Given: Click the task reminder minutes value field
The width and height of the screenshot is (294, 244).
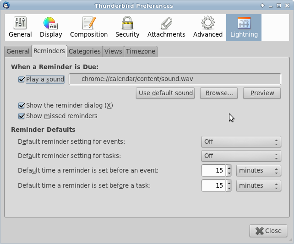Looking at the screenshot, I should click(x=214, y=186).
